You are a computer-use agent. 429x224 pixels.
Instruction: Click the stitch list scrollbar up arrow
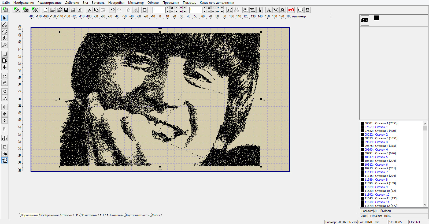(x=425, y=124)
